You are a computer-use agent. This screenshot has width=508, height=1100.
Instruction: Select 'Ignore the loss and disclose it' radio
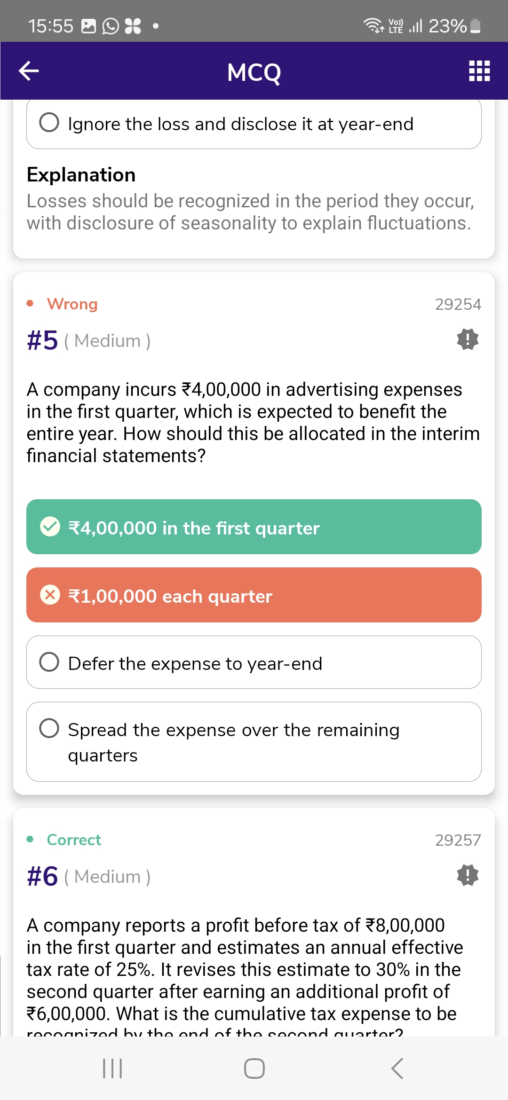[x=49, y=122]
